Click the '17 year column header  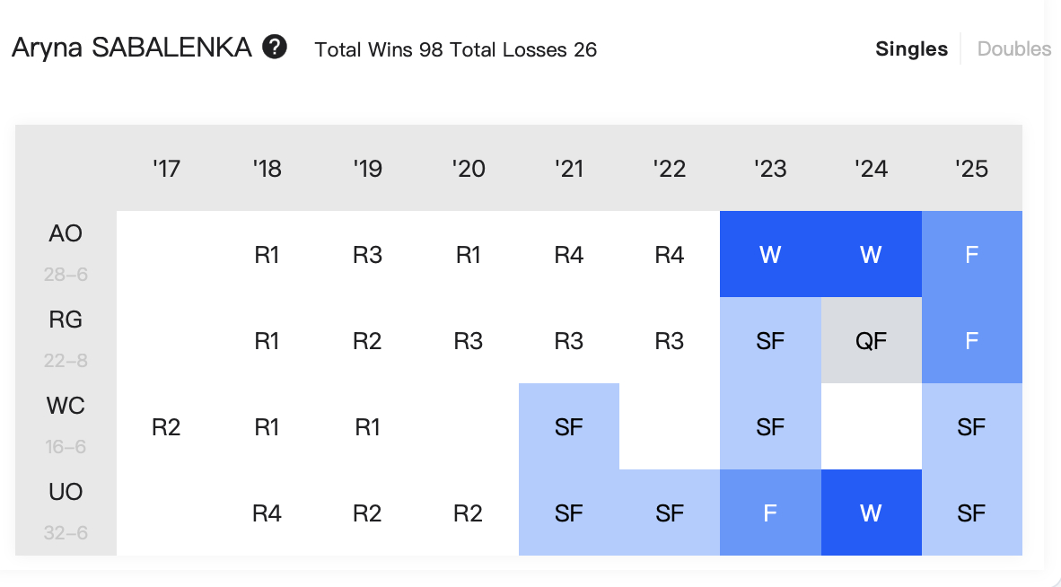[x=166, y=169]
